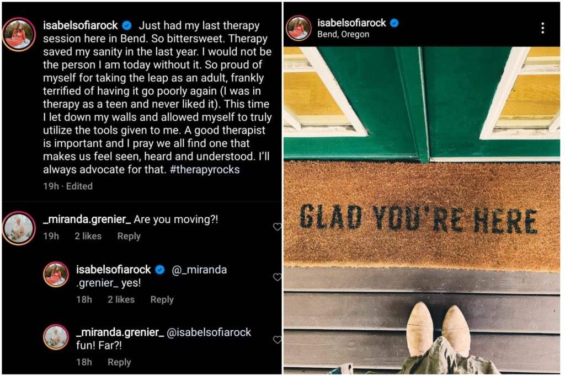Open the profile picture beside the therapy caption
The width and height of the screenshot is (565, 376).
tap(19, 34)
